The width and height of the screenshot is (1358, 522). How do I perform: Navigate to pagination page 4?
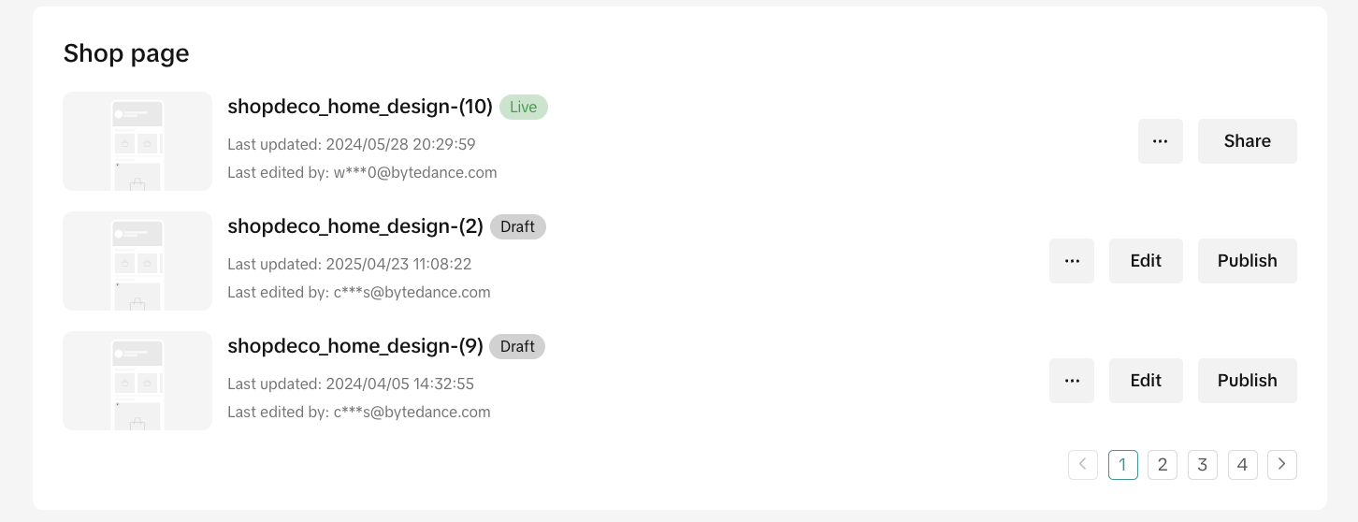1242,465
